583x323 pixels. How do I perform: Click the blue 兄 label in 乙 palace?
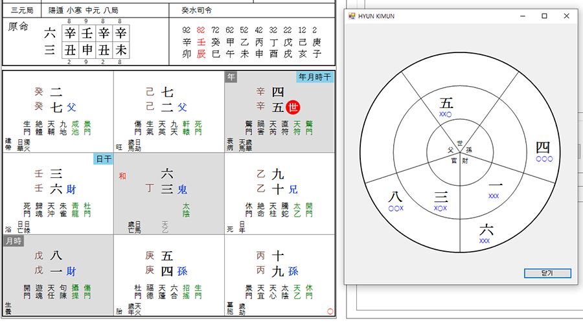293,190
